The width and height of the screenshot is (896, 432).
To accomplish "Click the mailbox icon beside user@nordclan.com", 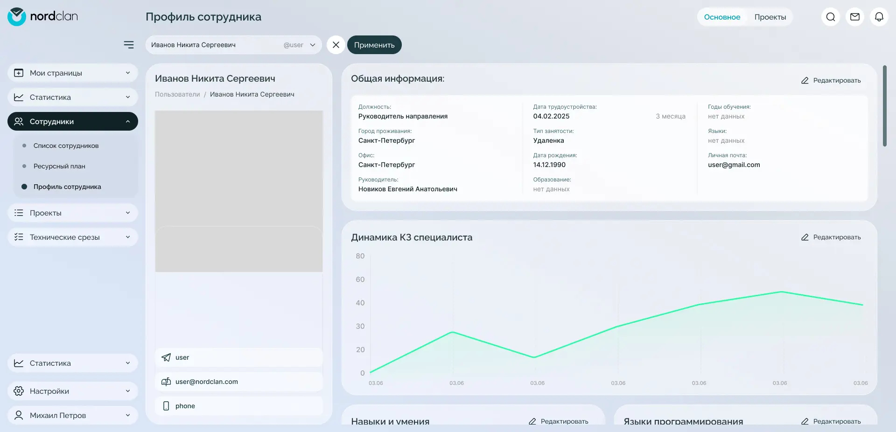I will click(166, 382).
